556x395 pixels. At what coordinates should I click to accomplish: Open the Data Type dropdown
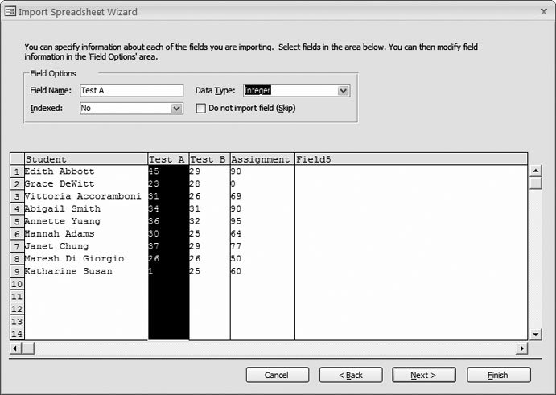[x=344, y=91]
